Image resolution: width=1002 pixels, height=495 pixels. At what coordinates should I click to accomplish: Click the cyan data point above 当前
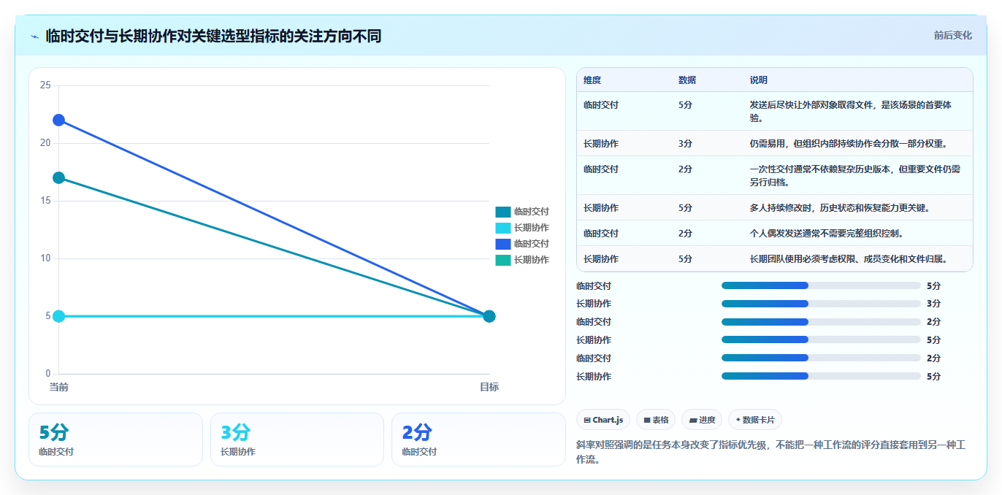[x=58, y=316]
